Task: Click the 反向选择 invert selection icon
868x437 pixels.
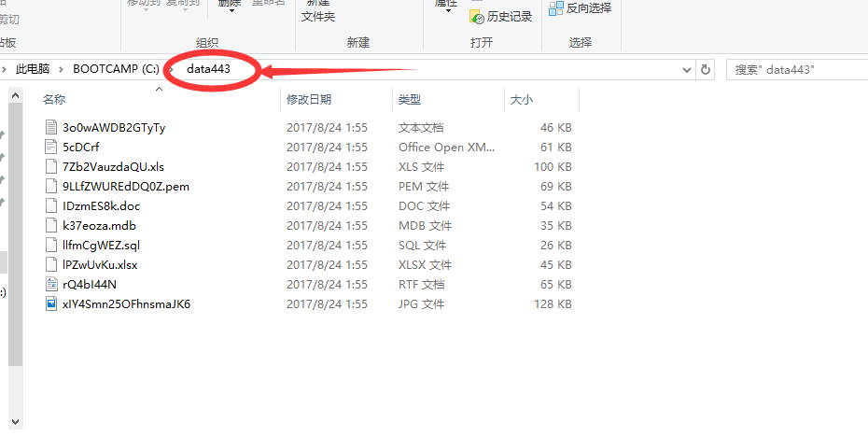Action: 555,8
